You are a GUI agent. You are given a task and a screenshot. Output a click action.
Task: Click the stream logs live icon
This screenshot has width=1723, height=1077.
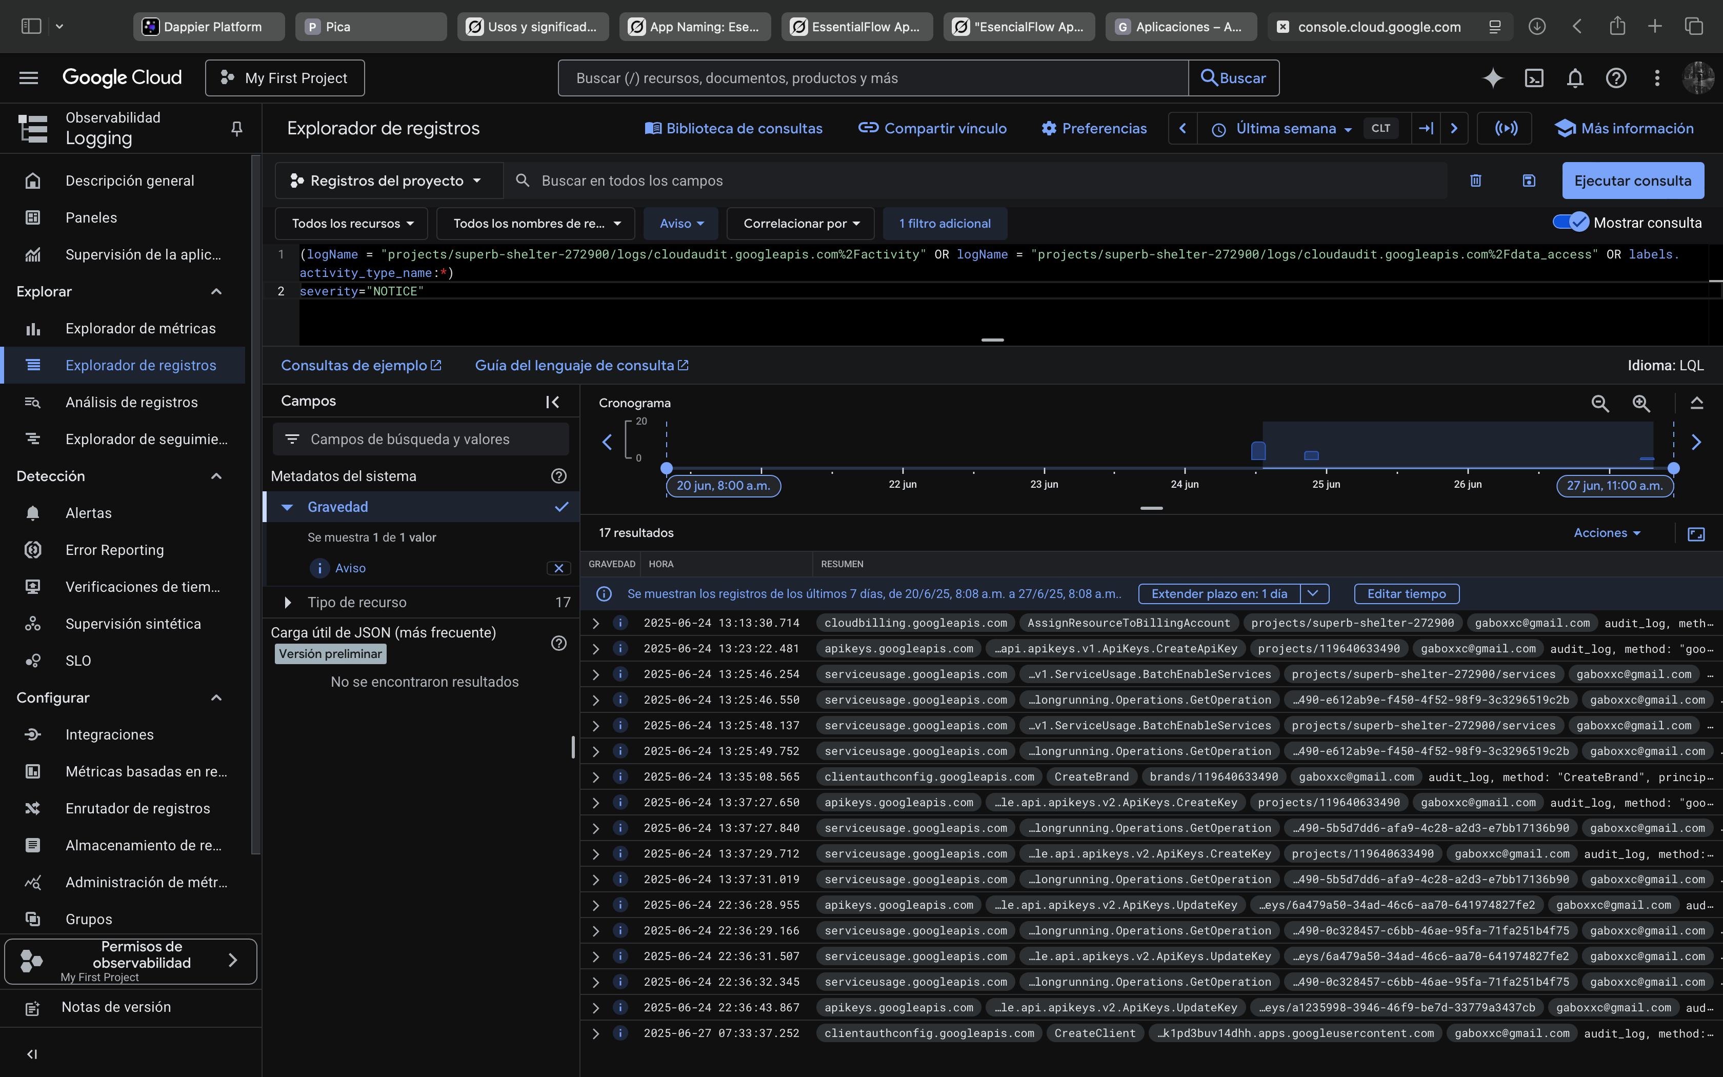point(1505,129)
